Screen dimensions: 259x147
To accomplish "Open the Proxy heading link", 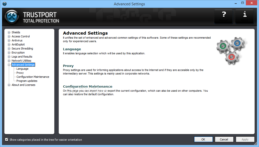I will [x=68, y=66].
